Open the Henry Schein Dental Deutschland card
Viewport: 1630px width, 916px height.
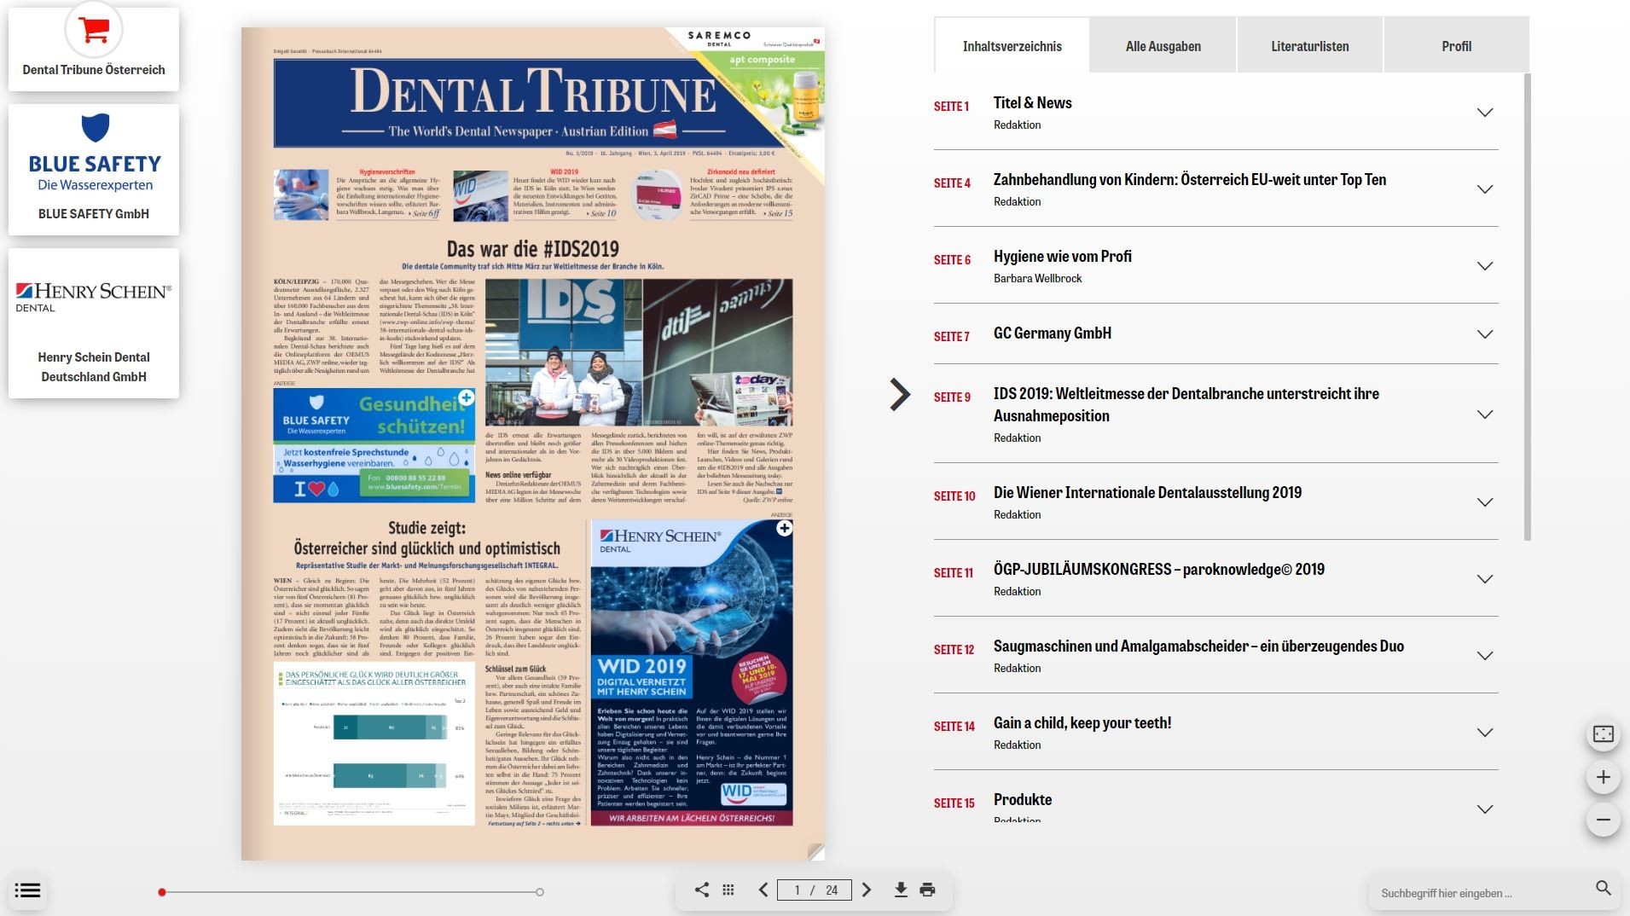pyautogui.click(x=94, y=323)
